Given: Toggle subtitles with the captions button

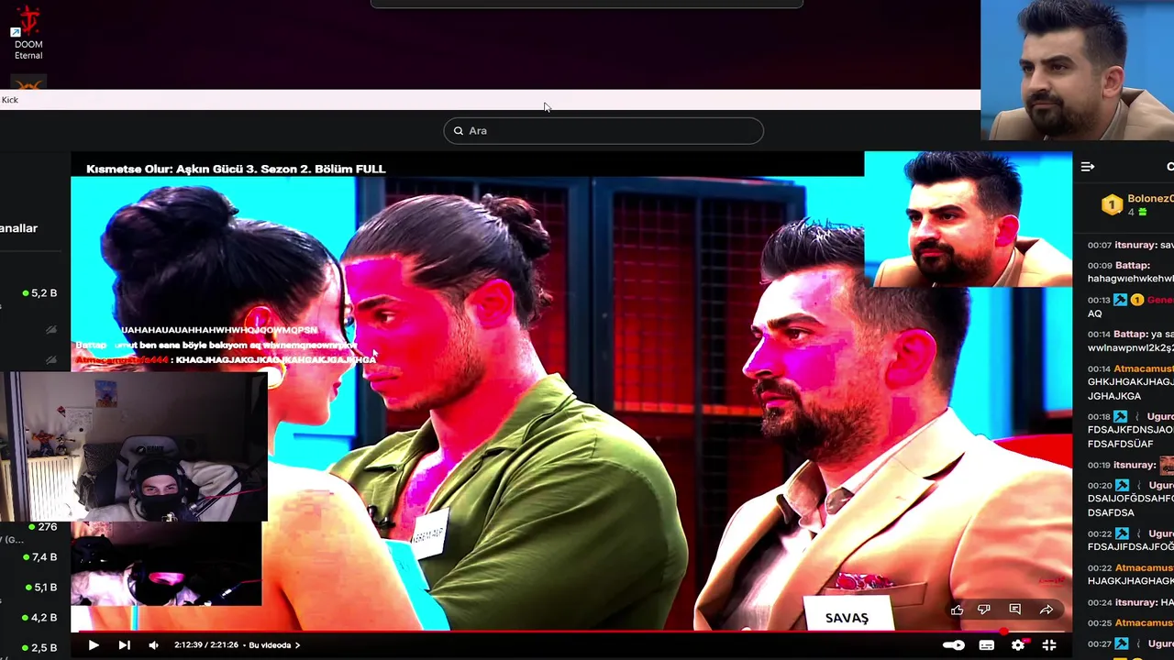Looking at the screenshot, I should [987, 645].
